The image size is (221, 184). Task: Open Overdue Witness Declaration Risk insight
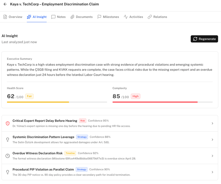tap(110, 156)
